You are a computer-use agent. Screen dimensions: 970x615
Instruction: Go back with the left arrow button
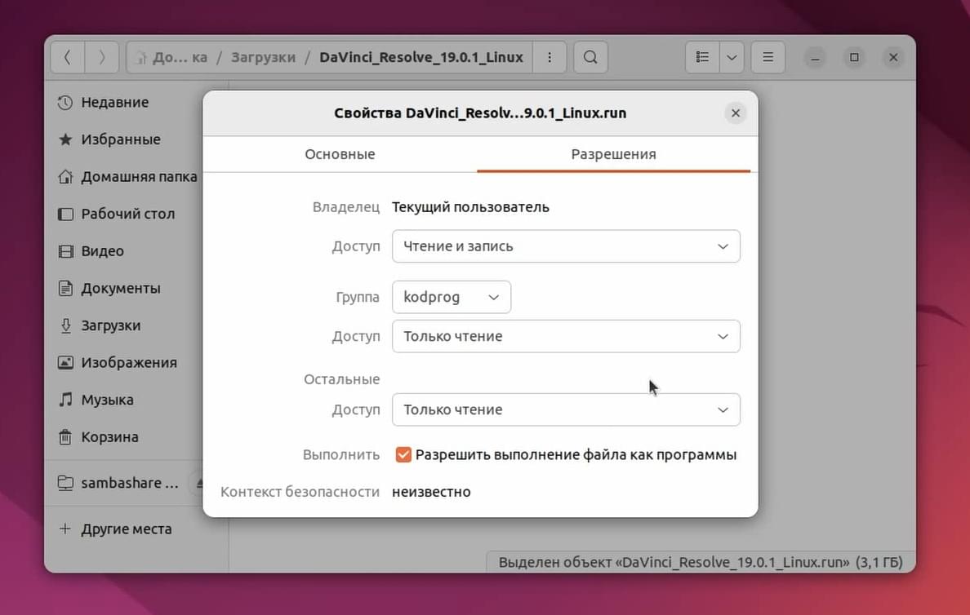[x=68, y=57]
